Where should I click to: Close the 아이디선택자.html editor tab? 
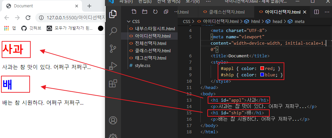click(x=305, y=12)
